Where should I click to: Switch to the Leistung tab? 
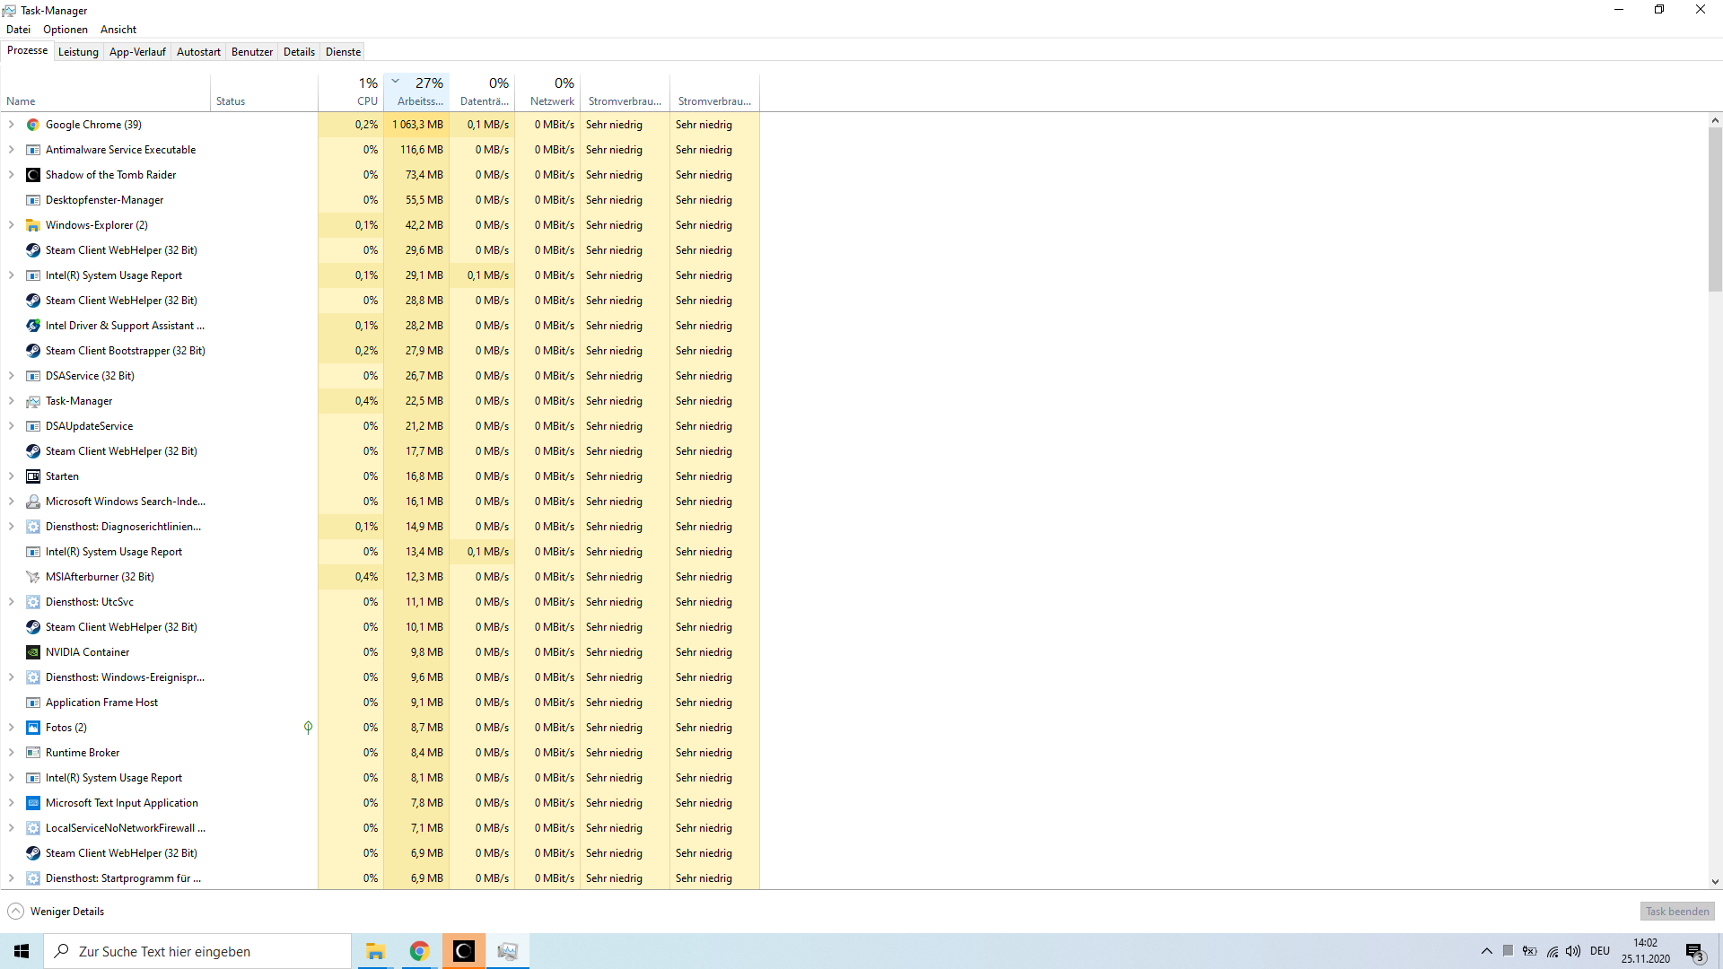coord(78,52)
